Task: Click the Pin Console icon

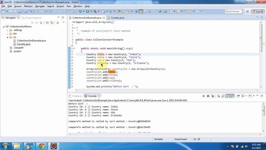Action: pyautogui.click(x=238, y=96)
